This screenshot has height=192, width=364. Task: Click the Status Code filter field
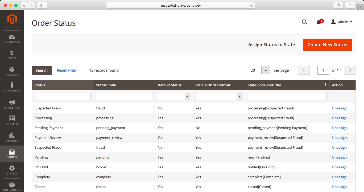[124, 97]
